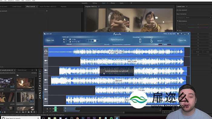The width and height of the screenshot is (212, 119).
Task: Select the fifth Syncalia view size square
Action: [98, 40]
